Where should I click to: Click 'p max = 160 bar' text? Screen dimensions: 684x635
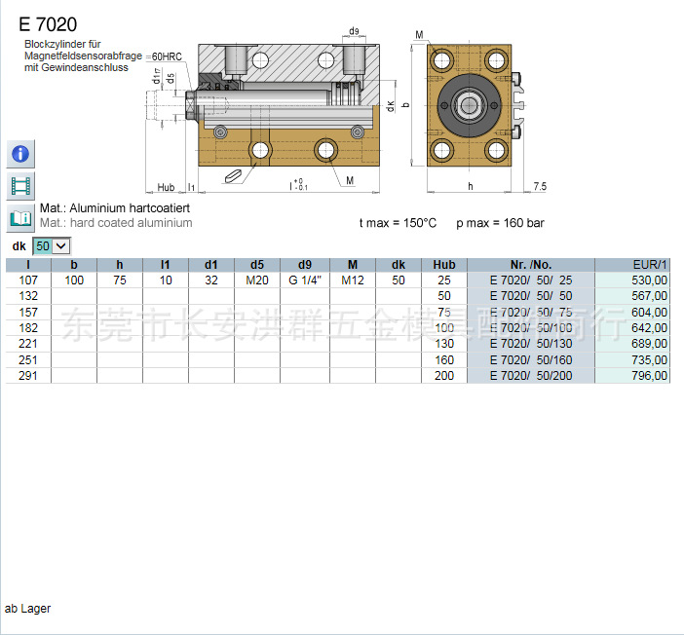pyautogui.click(x=501, y=223)
